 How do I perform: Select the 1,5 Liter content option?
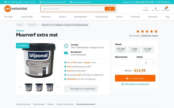pyautogui.click(x=147, y=50)
